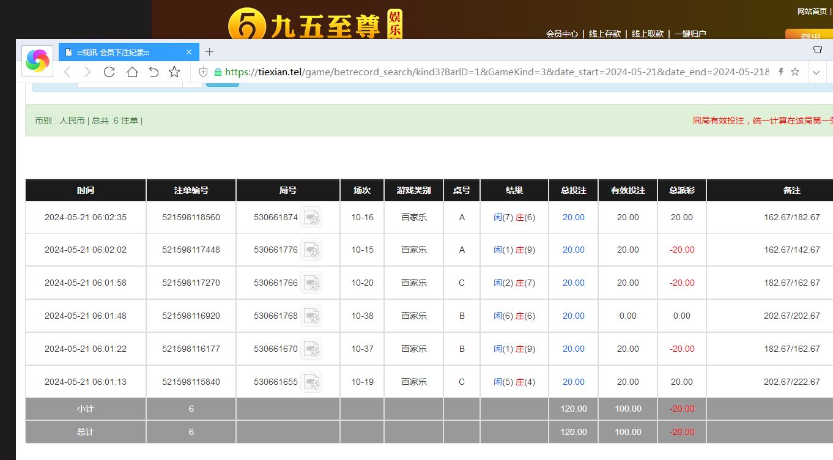
Task: Open 线上存款 in the top menu
Action: point(604,34)
